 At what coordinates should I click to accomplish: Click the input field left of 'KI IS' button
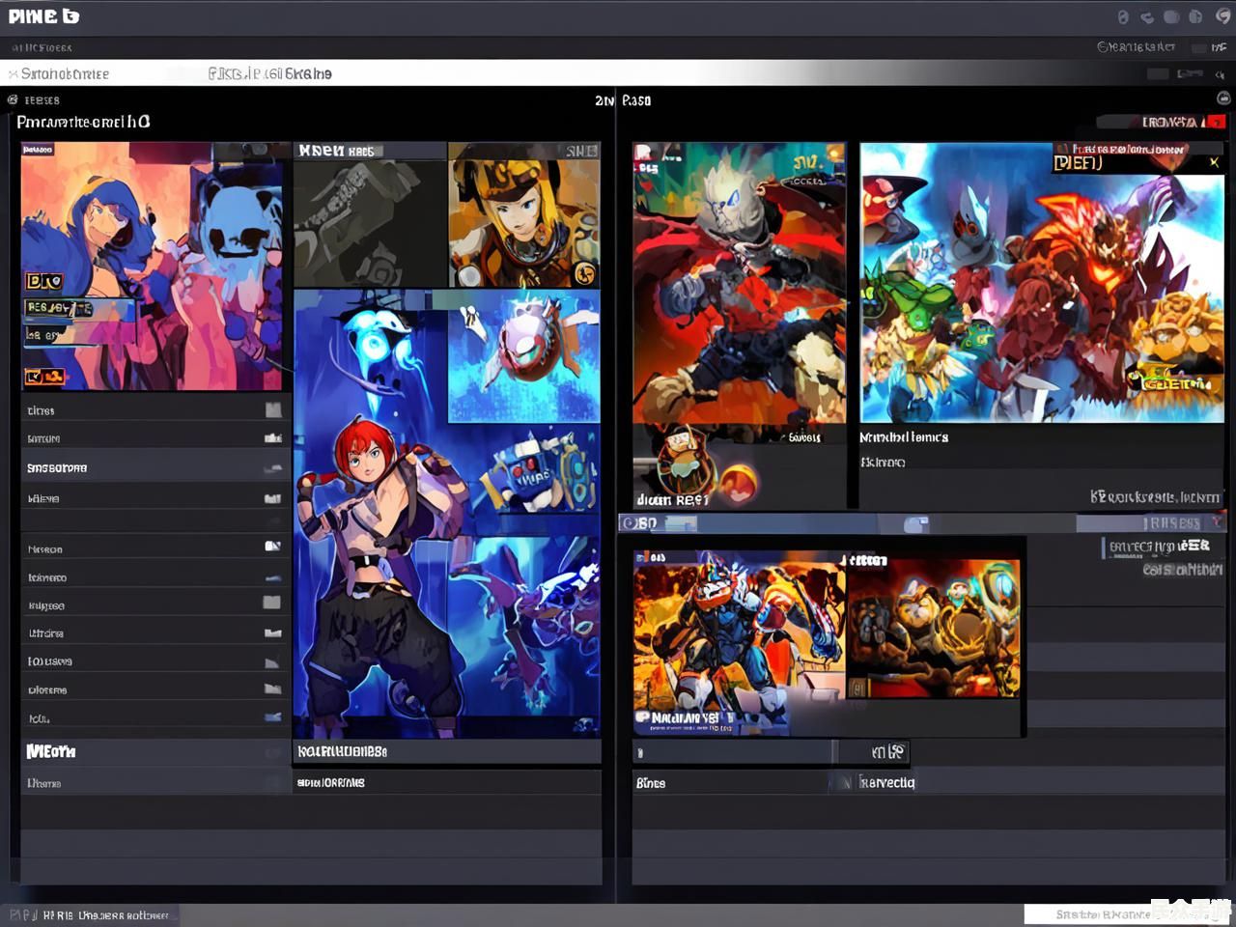[x=734, y=751]
